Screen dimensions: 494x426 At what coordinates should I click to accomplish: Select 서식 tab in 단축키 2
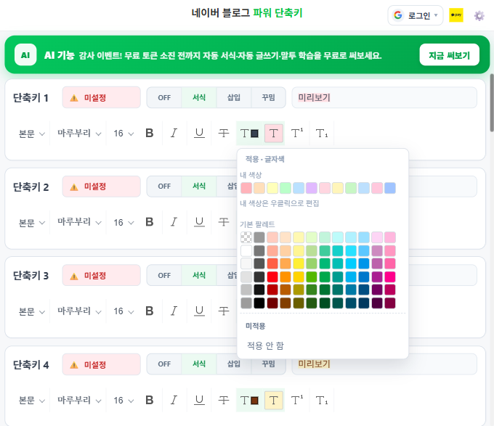click(x=199, y=187)
